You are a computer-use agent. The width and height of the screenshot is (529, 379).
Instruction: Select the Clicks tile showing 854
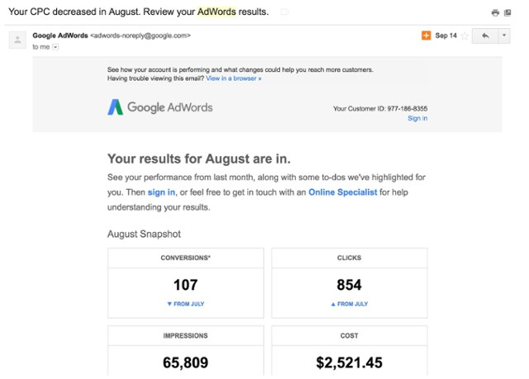pos(349,283)
